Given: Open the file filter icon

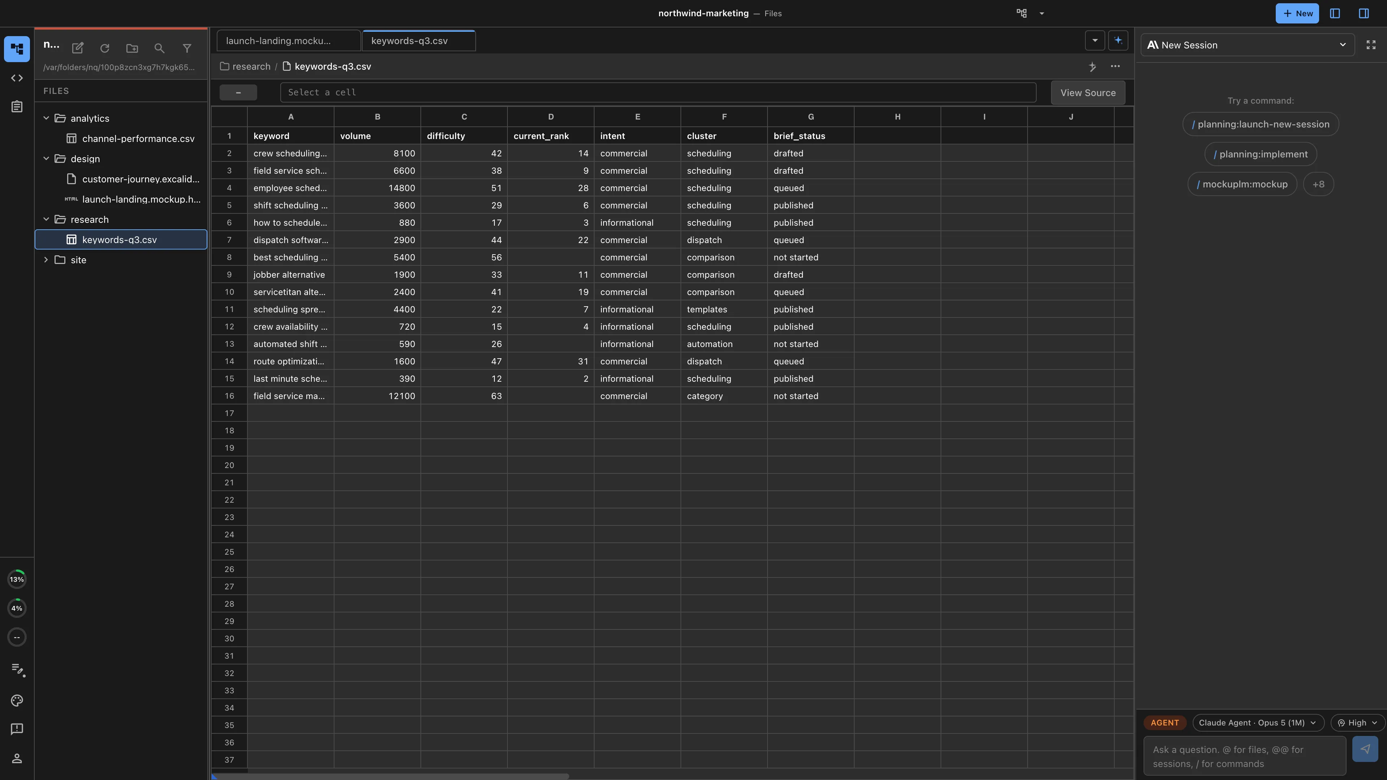Looking at the screenshot, I should 187,48.
